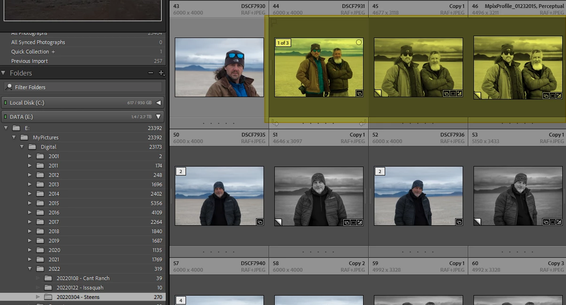Collapse the DATA (E:) volume triangle
The image size is (566, 305).
click(158, 117)
